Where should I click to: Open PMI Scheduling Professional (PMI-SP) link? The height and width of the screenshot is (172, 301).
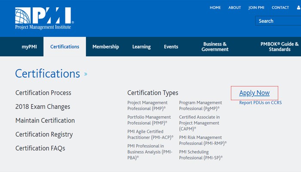point(201,155)
